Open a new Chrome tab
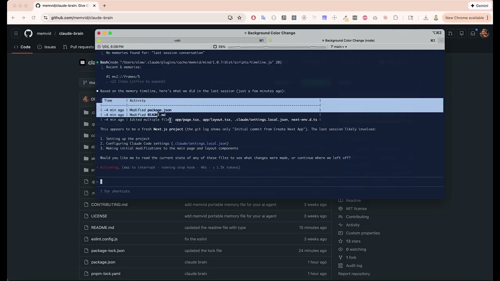Viewport: 500px width, 281px height. pos(105,6)
